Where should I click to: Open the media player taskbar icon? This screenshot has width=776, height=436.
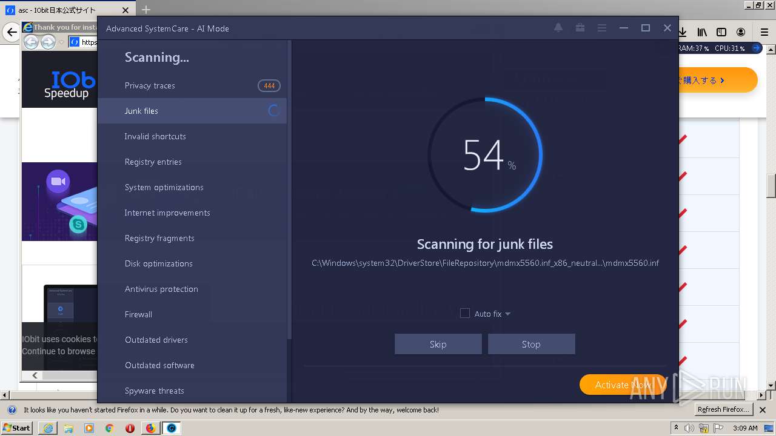click(89, 428)
